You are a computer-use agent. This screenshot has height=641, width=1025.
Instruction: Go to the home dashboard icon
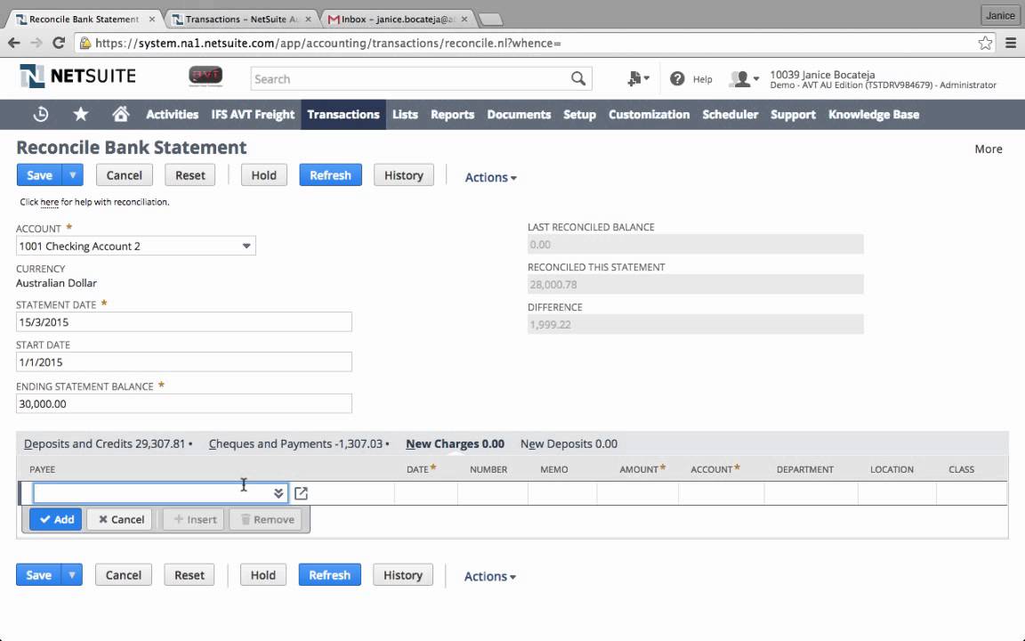point(120,115)
